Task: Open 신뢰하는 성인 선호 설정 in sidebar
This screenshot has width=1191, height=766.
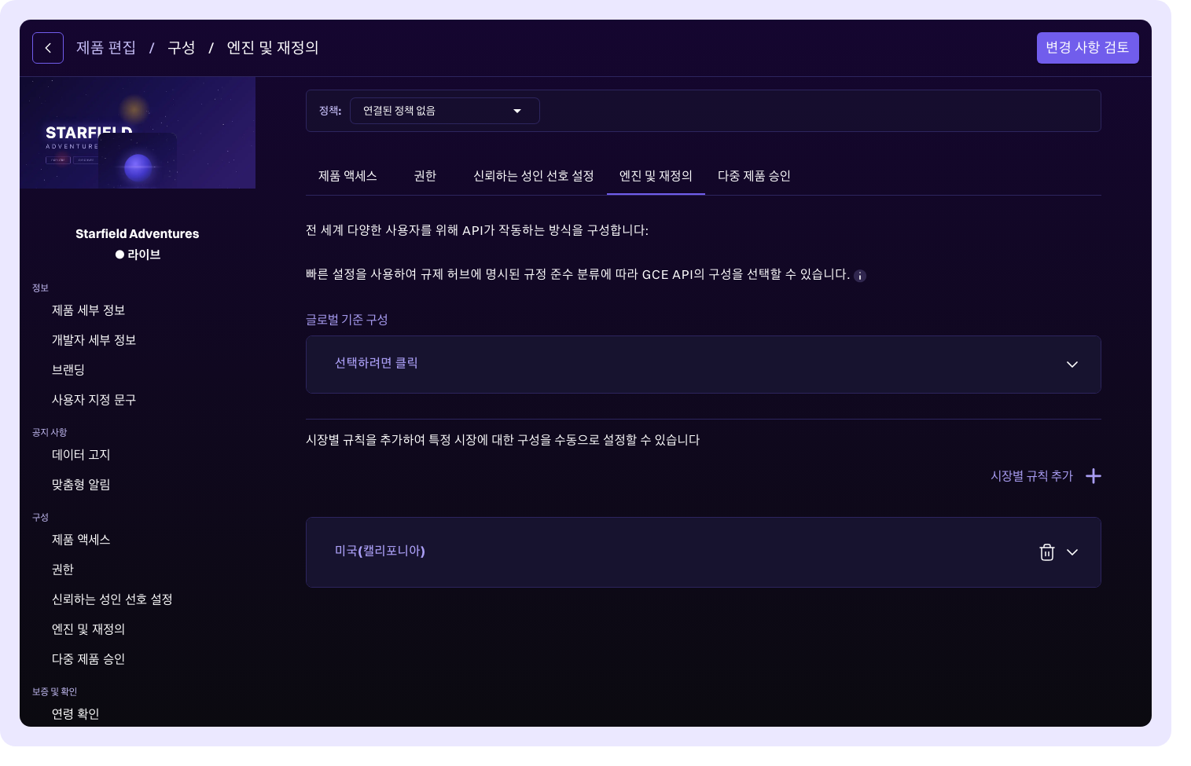Action: tap(112, 599)
